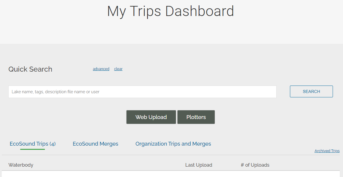
Task: Open the Plotters button
Action: click(x=196, y=117)
